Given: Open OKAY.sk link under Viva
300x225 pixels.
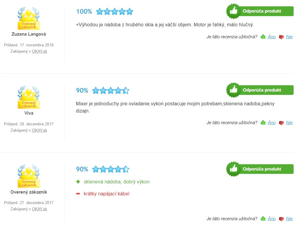Looking at the screenshot, I should pyautogui.click(x=39, y=130).
